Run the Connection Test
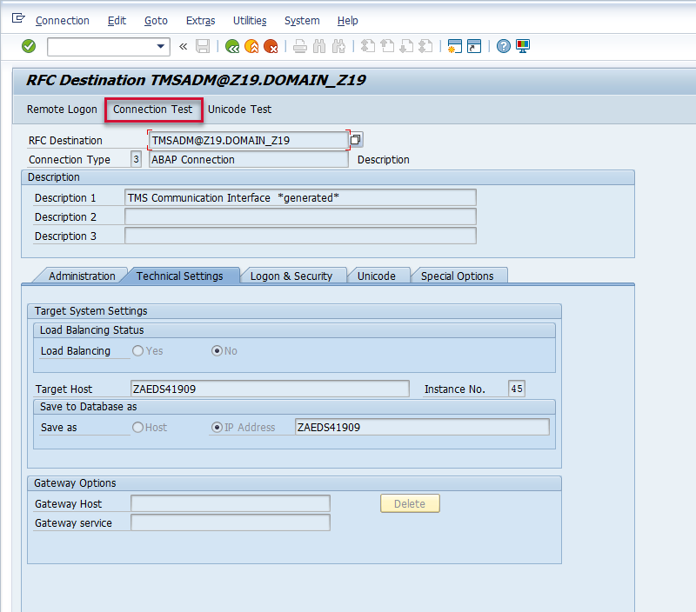Viewport: 696px width, 612px height. (x=153, y=110)
